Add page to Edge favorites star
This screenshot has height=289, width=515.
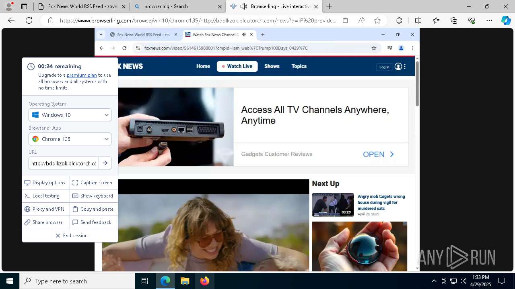coord(377,20)
